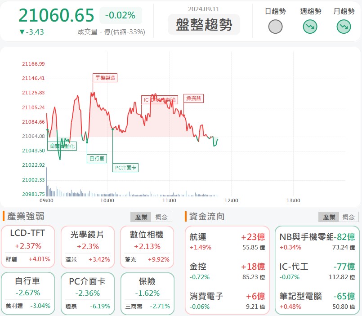Screen dimensions: 362x316
Task: Click NB與手機零組 fund flow row
Action: (x=317, y=241)
